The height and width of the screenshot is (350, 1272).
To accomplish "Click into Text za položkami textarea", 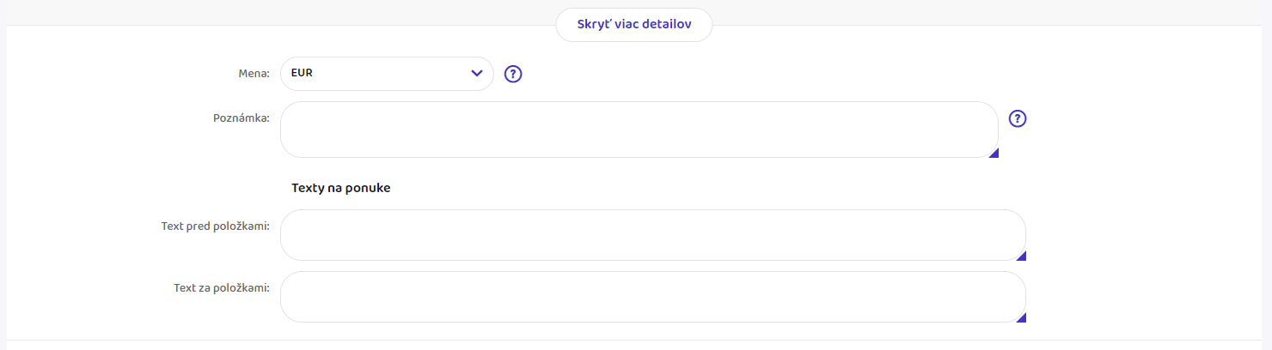I will pyautogui.click(x=652, y=297).
